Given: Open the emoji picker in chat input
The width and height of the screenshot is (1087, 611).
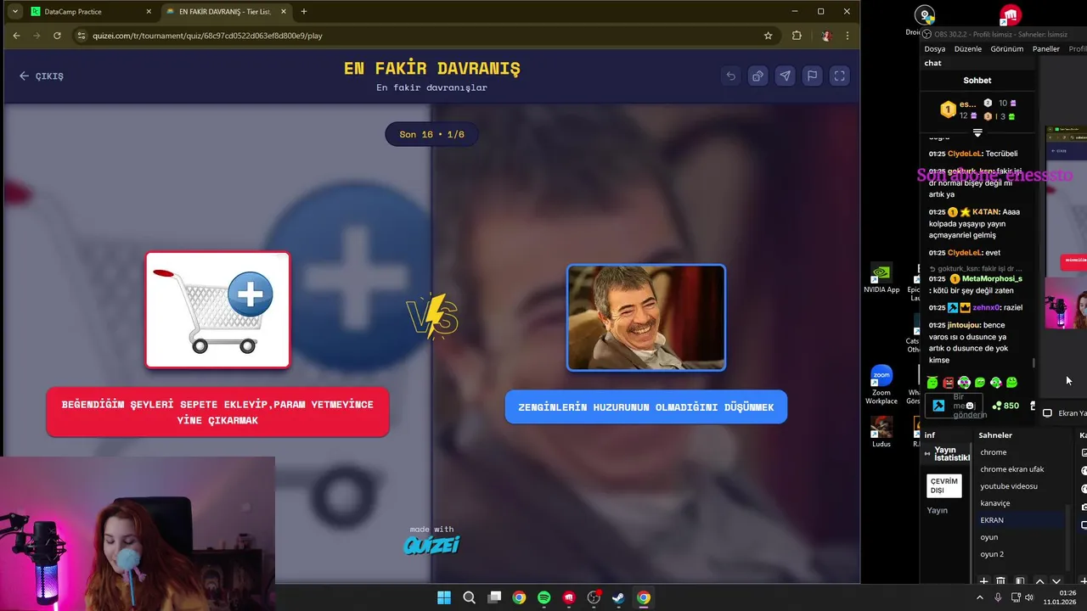Looking at the screenshot, I should pos(970,406).
